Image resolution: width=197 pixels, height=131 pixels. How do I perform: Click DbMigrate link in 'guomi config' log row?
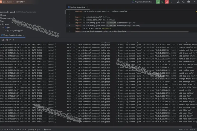(x=105, y=90)
